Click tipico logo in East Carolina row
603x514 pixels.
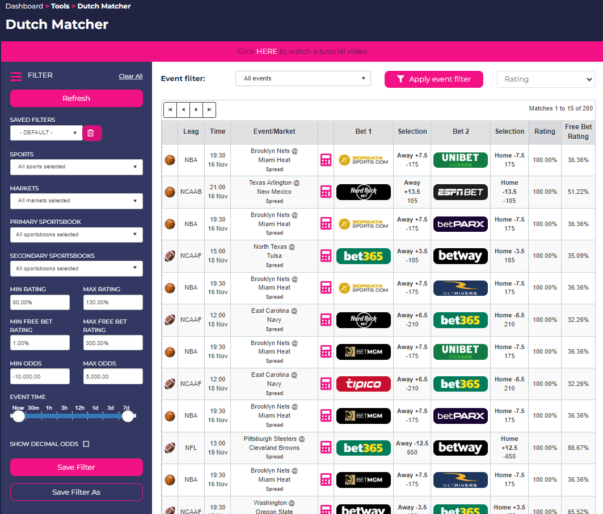(x=364, y=384)
